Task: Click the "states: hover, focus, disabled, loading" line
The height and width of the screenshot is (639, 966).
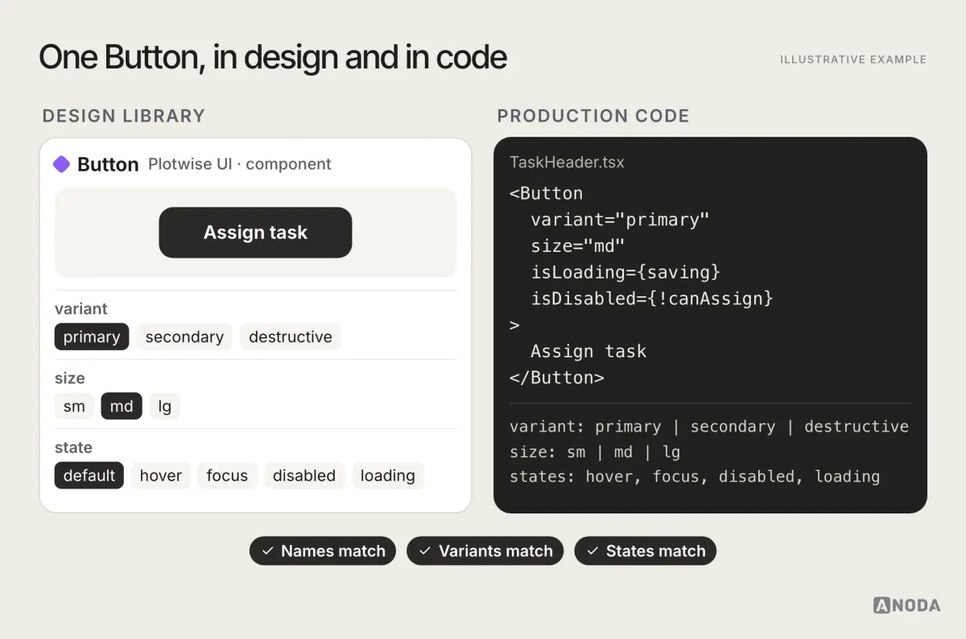Action: (695, 476)
